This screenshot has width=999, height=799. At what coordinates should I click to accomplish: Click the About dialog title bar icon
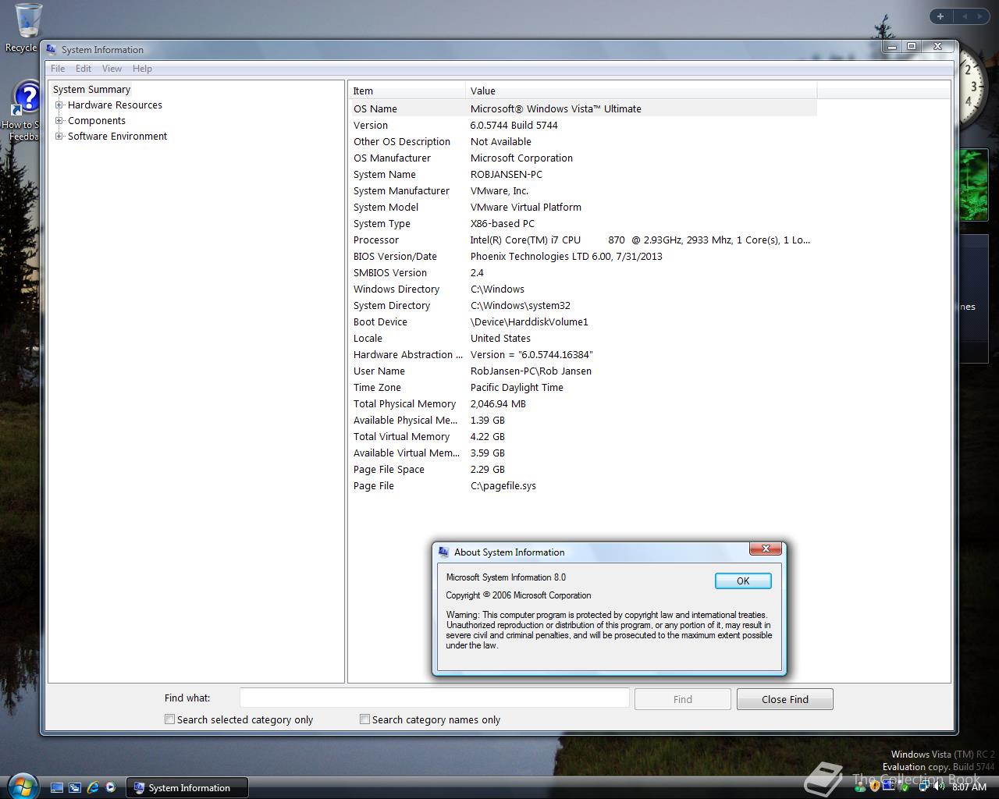pyautogui.click(x=444, y=552)
